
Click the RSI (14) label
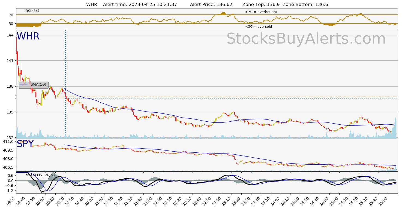click(x=32, y=11)
